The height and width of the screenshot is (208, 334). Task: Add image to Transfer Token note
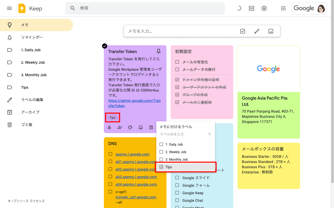(141, 127)
